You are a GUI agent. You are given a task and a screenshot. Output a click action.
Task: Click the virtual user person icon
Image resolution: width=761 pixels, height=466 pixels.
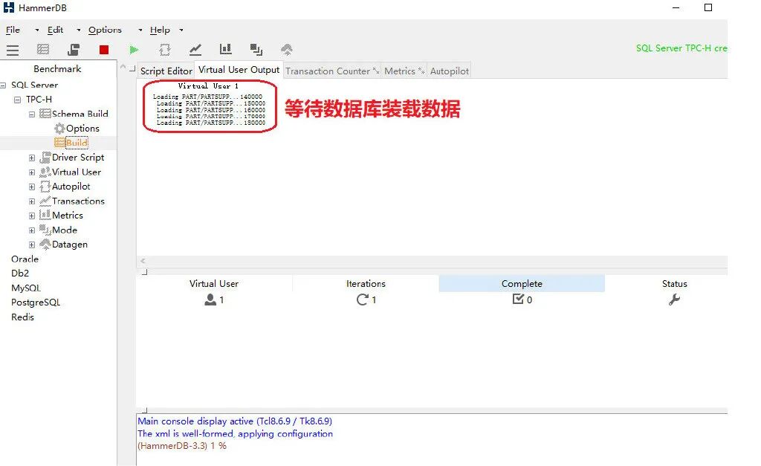(x=210, y=300)
